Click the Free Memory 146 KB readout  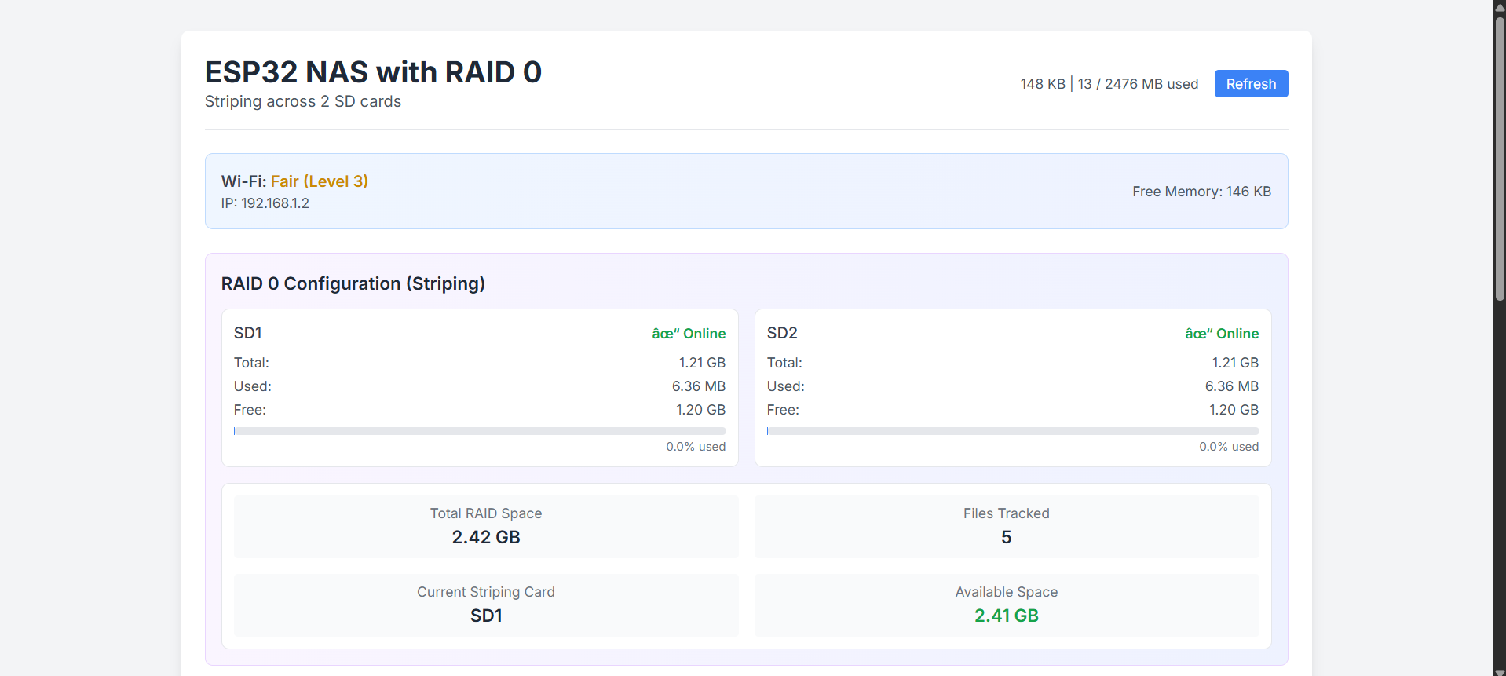[x=1201, y=192]
